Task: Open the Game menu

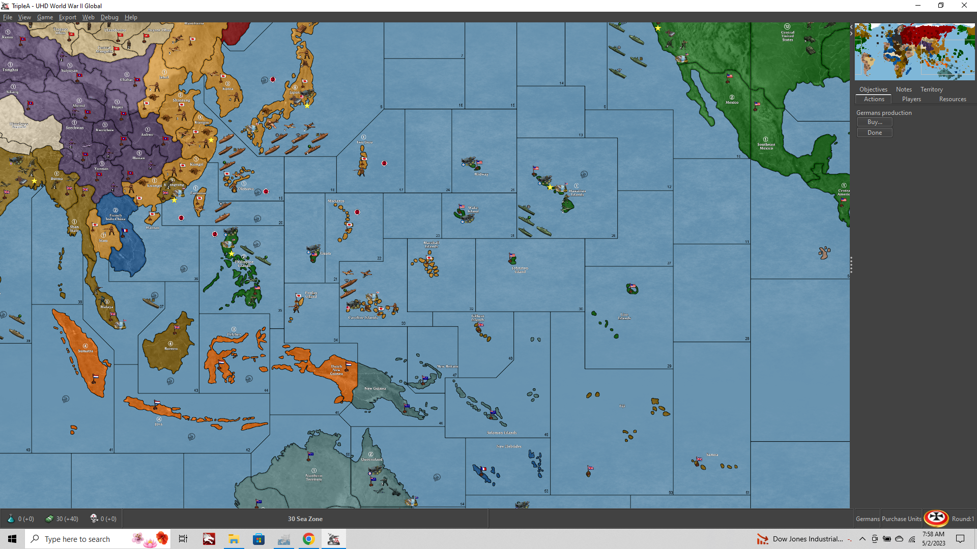Action: 45,17
